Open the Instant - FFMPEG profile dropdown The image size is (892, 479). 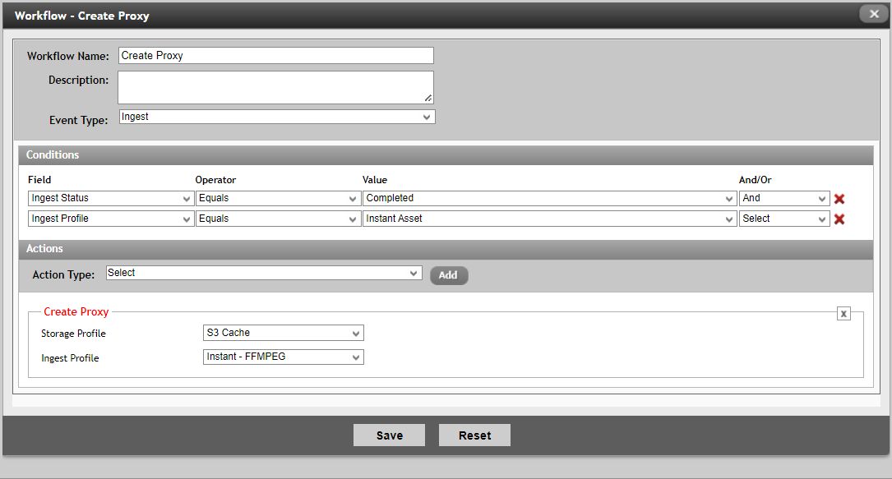[283, 357]
